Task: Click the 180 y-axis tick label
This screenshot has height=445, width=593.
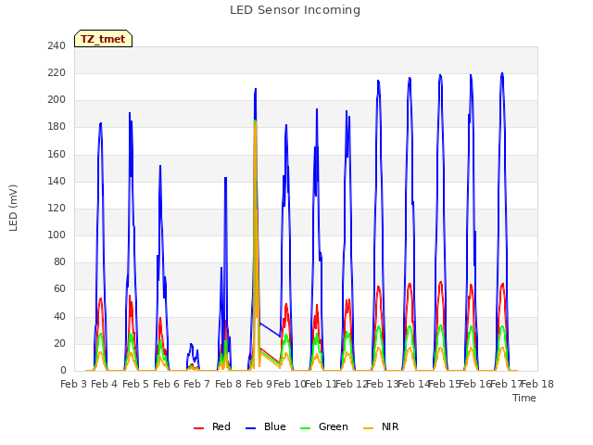Action: click(x=57, y=127)
